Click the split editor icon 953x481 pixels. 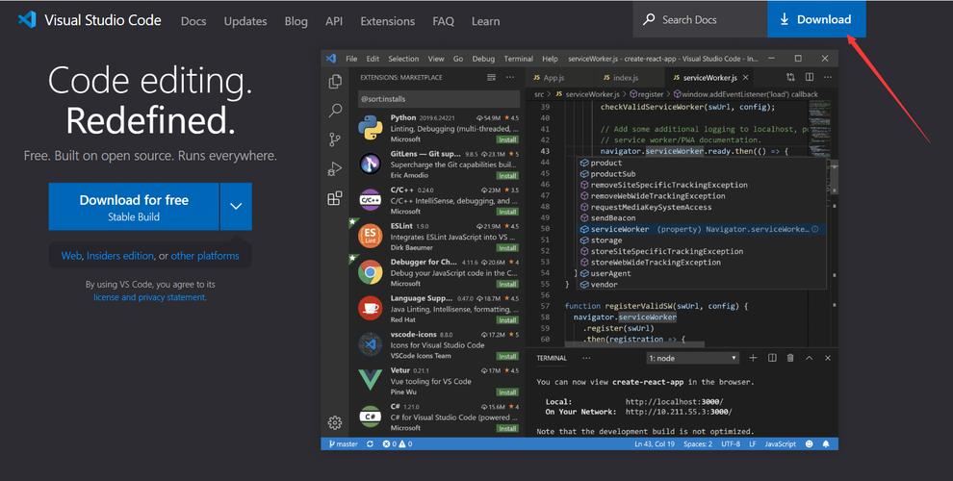pos(810,77)
